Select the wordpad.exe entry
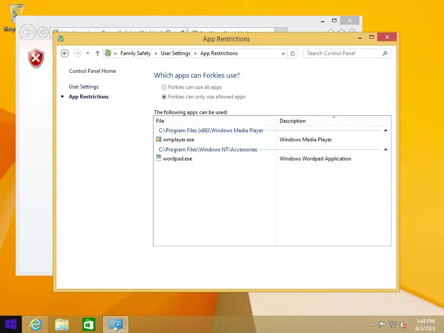 [177, 159]
